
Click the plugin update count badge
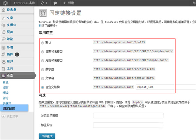(17, 54)
